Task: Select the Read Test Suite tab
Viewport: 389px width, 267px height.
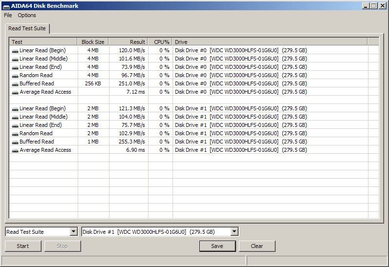Action: (27, 28)
